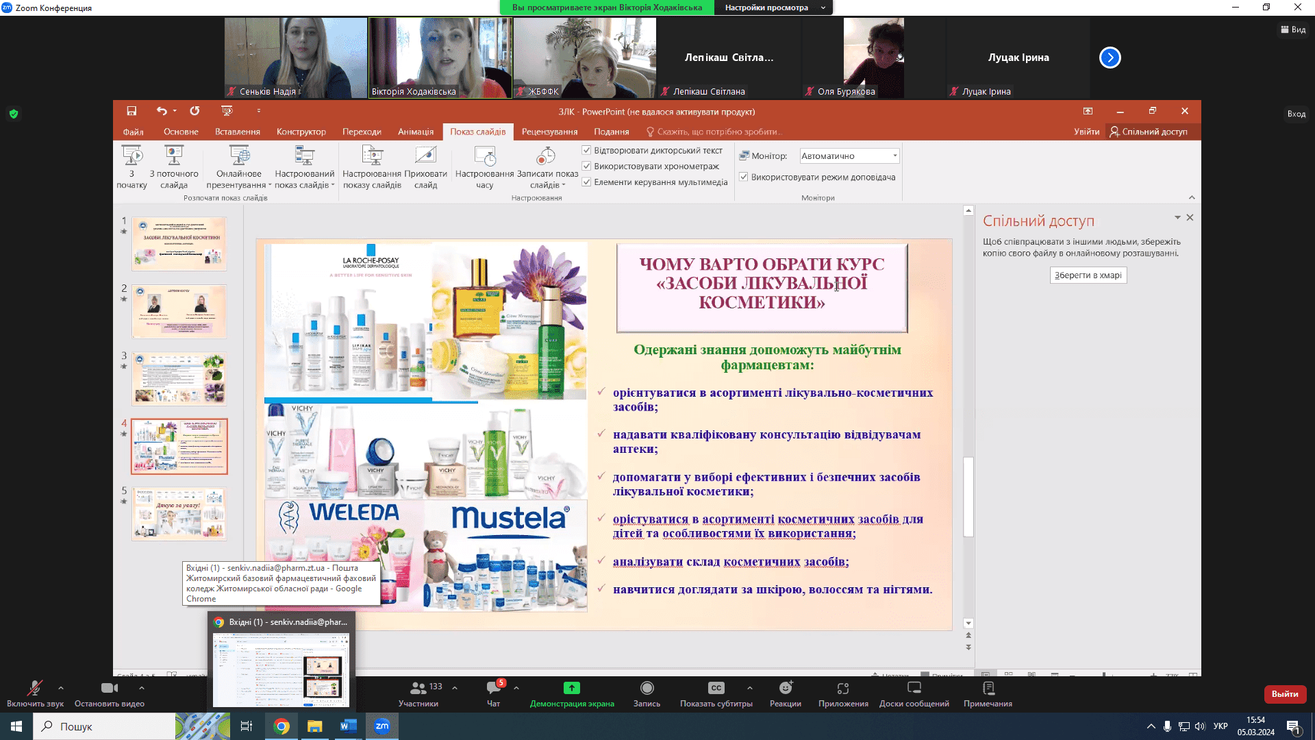Click start slideshow icon in quick access toolbar
The image size is (1315, 740).
pyautogui.click(x=227, y=111)
